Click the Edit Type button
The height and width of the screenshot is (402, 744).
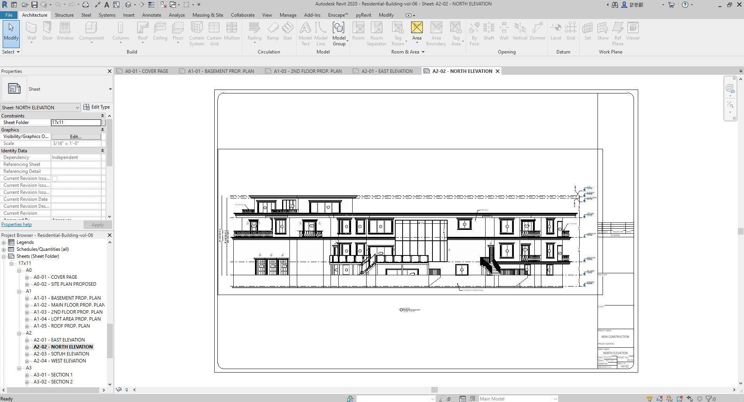97,107
